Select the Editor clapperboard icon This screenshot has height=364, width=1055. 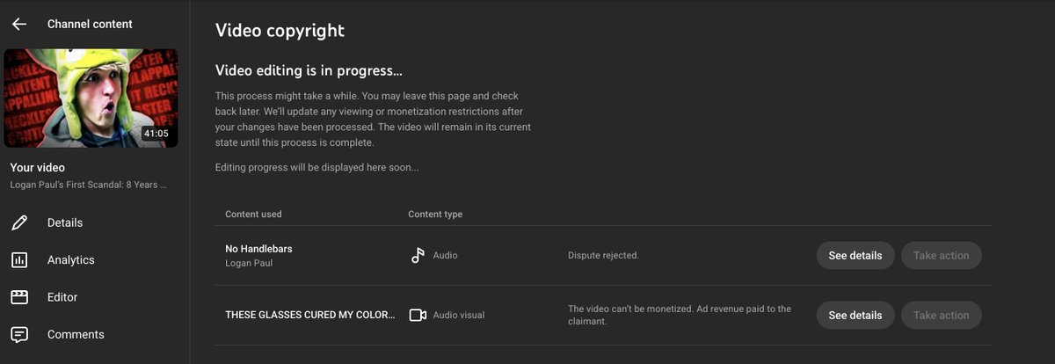(x=19, y=297)
